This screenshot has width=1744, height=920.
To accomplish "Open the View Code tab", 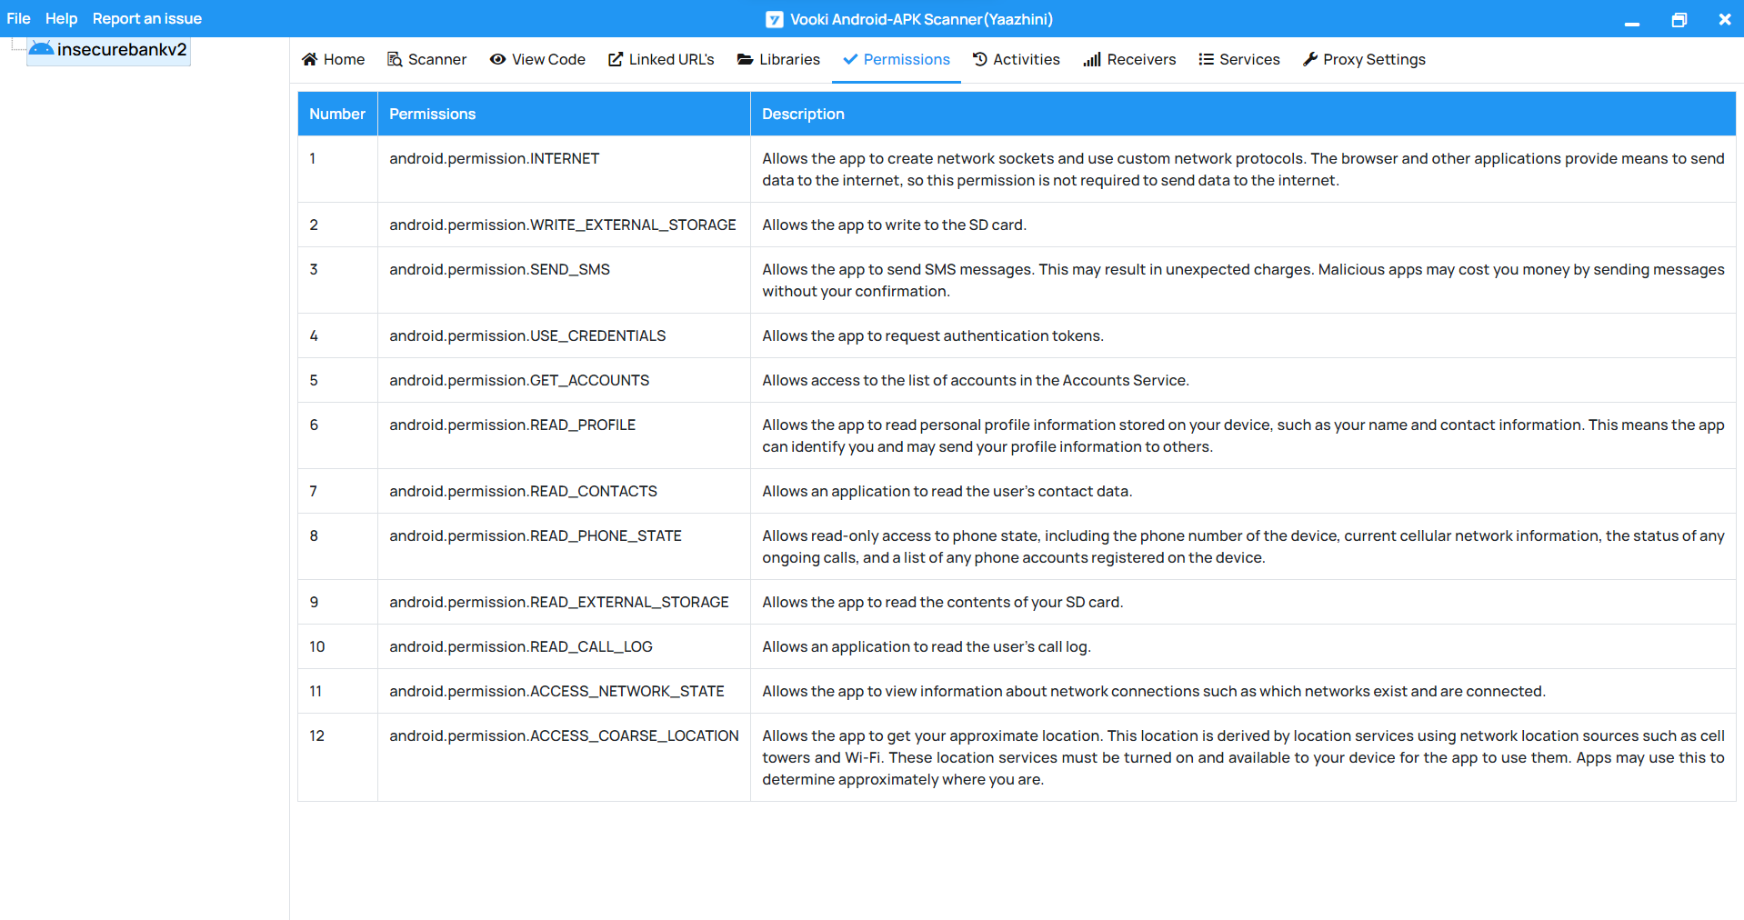I will pyautogui.click(x=537, y=59).
